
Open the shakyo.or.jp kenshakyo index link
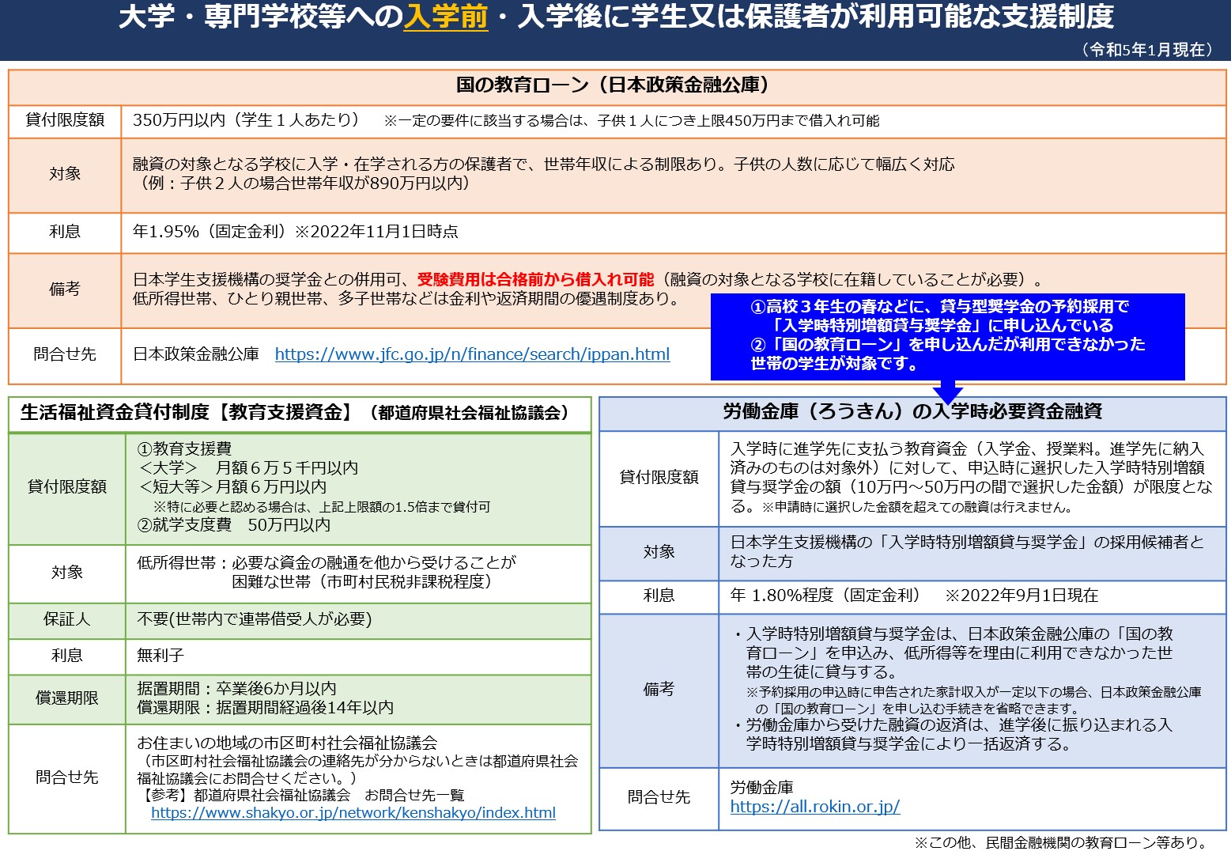353,813
